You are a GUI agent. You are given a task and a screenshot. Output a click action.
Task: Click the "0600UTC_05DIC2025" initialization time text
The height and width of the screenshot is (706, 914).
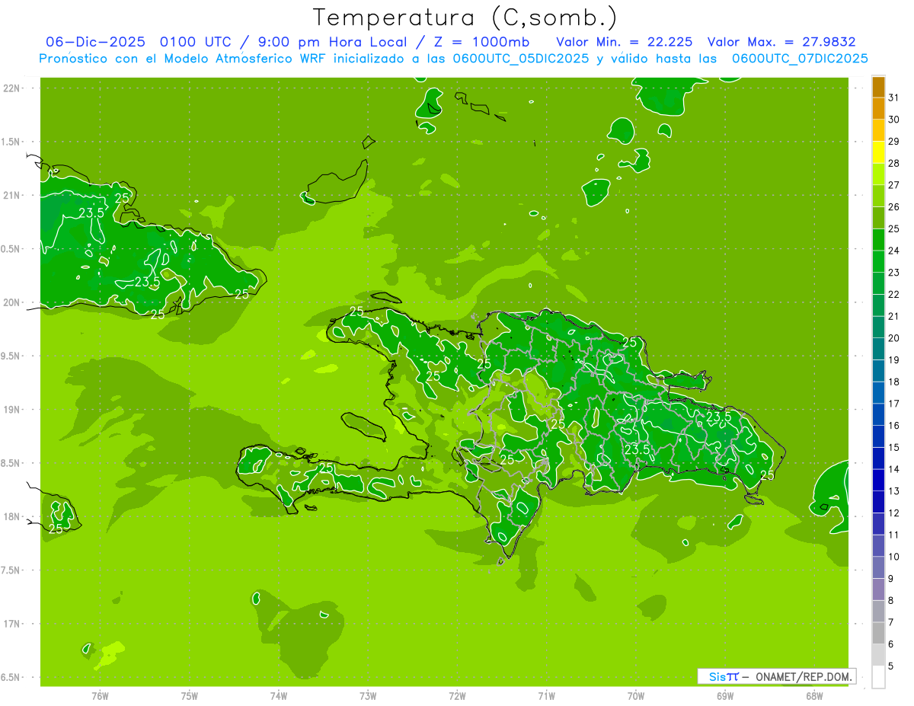tap(519, 59)
